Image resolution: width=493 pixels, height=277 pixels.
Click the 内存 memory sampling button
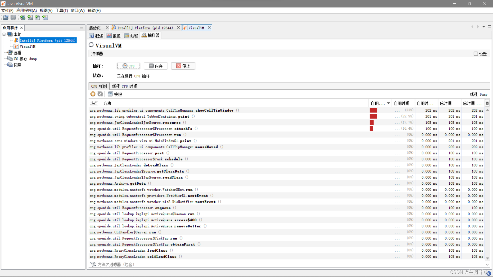(156, 66)
